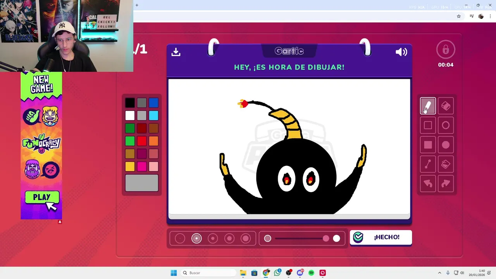
Task: Choose the fourth brush size
Action: (x=229, y=239)
